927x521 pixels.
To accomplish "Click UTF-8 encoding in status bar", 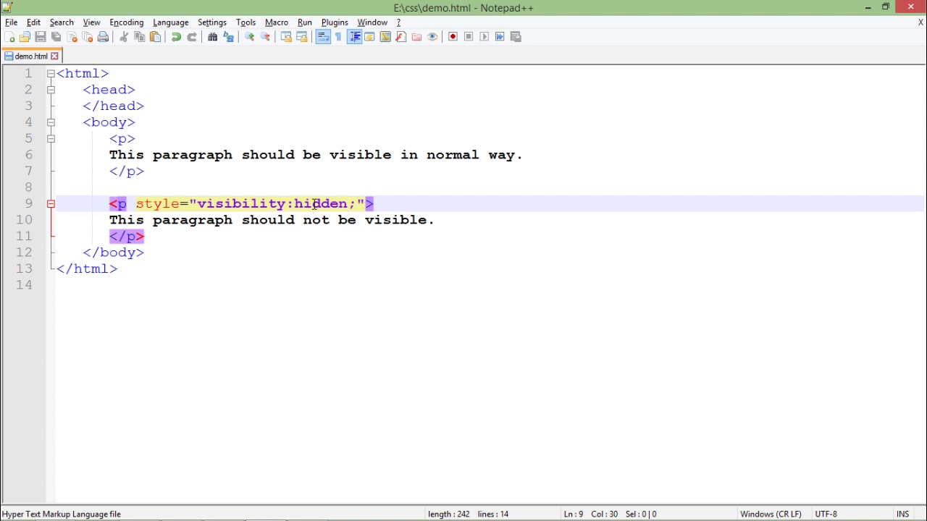I will tap(826, 514).
